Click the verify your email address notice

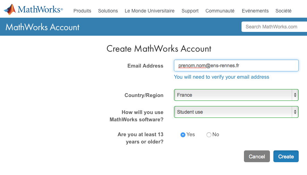tap(221, 77)
